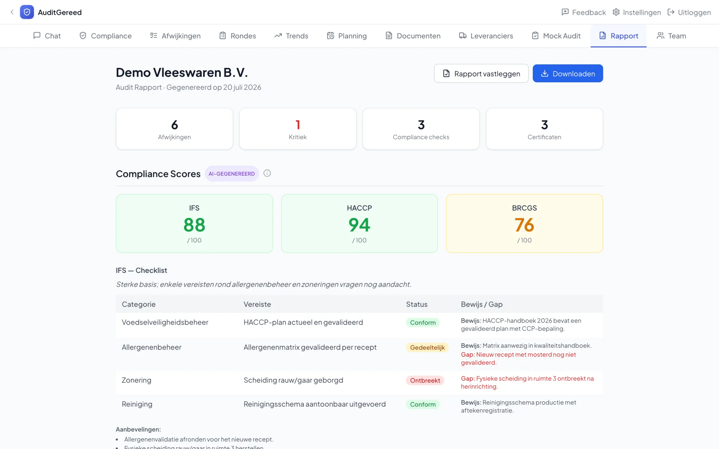Open the Planning tab
This screenshot has height=449, width=719.
347,36
